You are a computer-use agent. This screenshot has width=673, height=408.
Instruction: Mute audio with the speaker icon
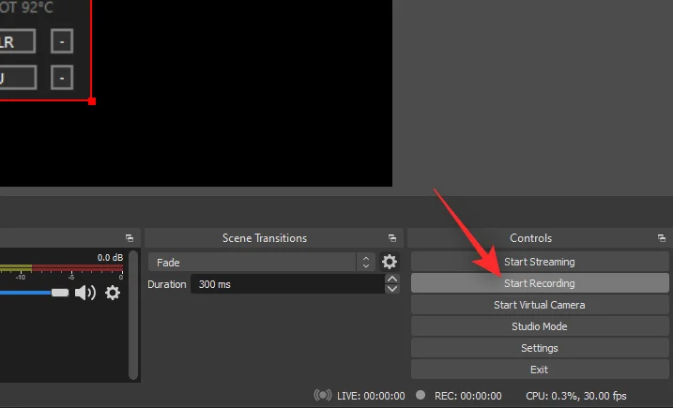[85, 293]
